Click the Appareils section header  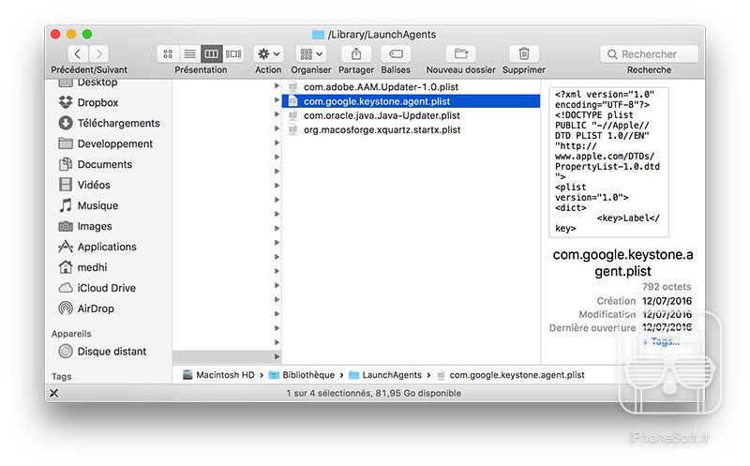click(71, 334)
